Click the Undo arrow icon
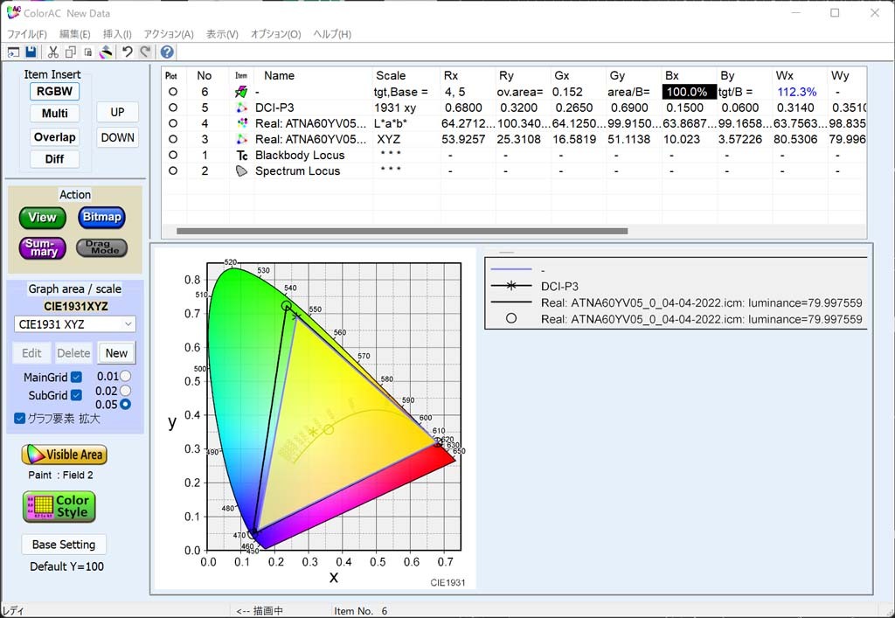The width and height of the screenshot is (895, 618). pyautogui.click(x=128, y=52)
